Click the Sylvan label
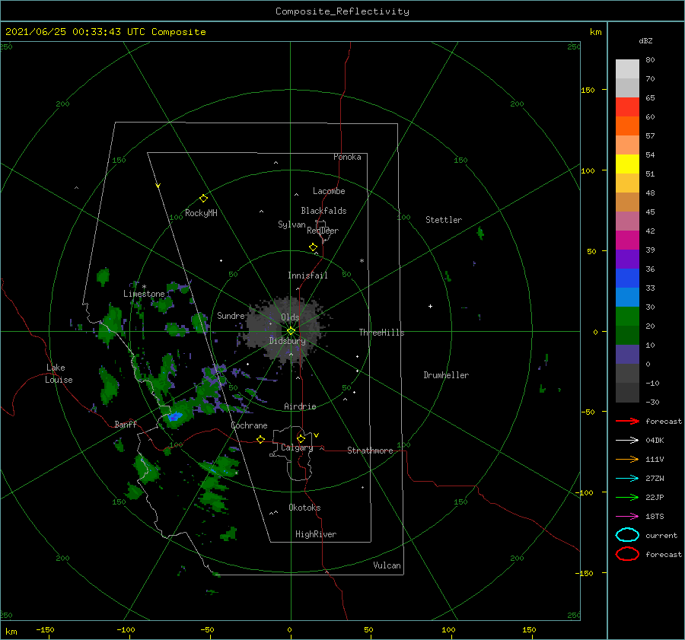Image resolution: width=685 pixels, height=640 pixels. 292,224
